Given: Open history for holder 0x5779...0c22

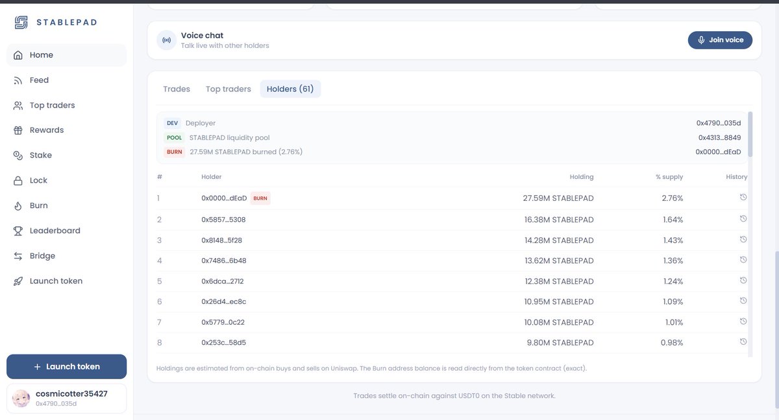Looking at the screenshot, I should click(743, 321).
